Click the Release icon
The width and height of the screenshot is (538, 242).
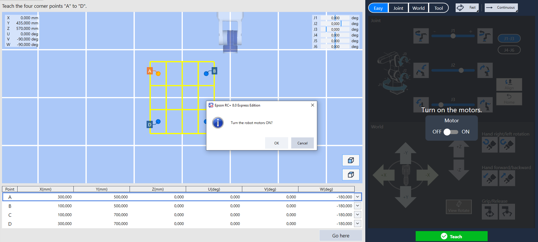click(x=507, y=212)
